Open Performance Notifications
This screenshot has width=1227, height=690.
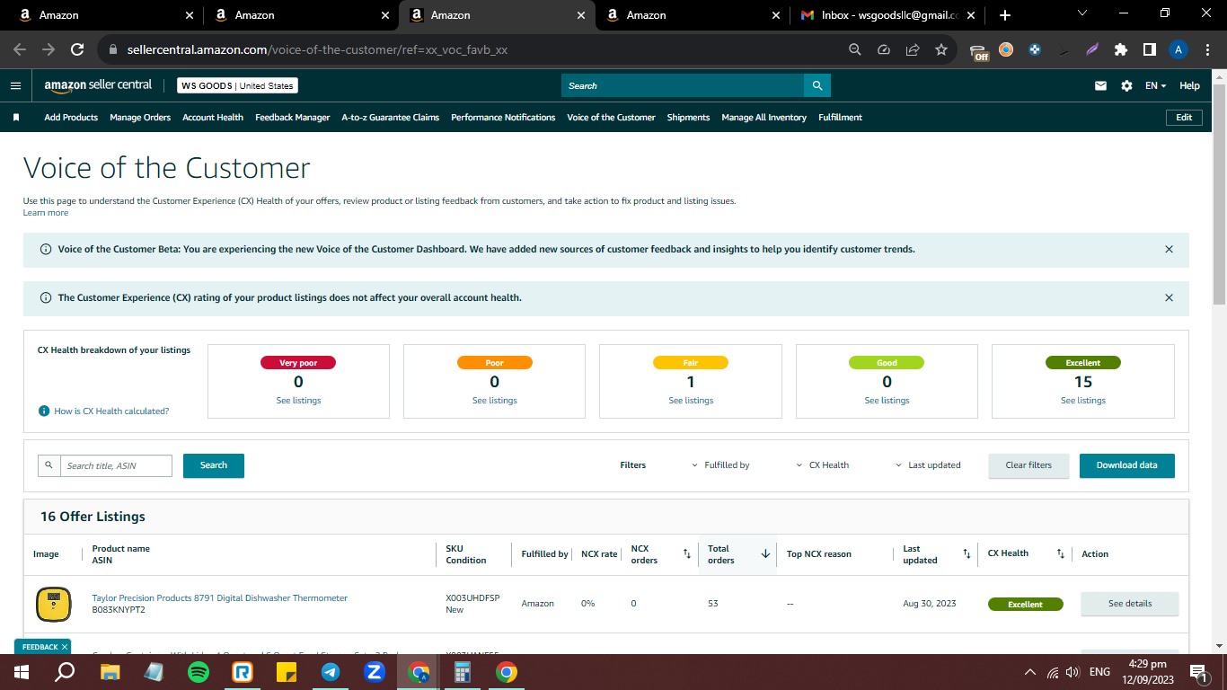coord(503,118)
